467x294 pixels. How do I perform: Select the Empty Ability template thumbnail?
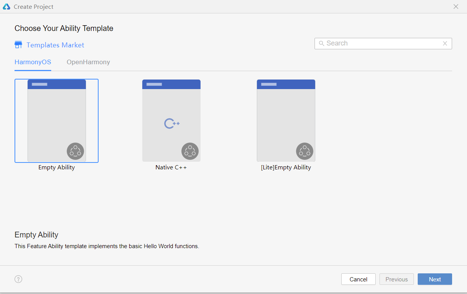57,120
